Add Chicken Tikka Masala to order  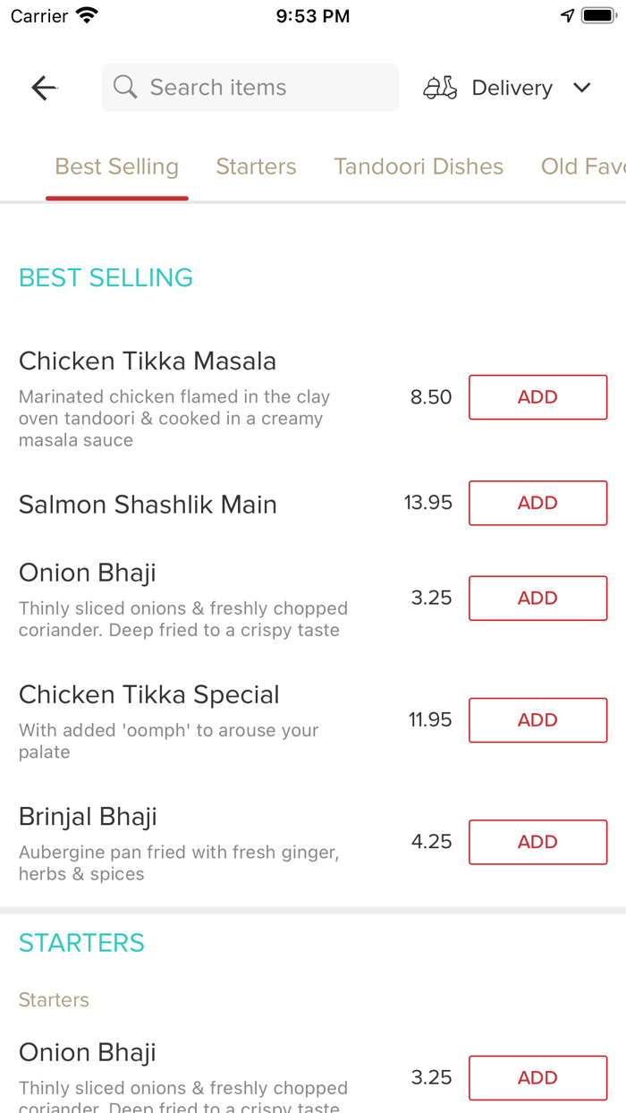coord(537,396)
